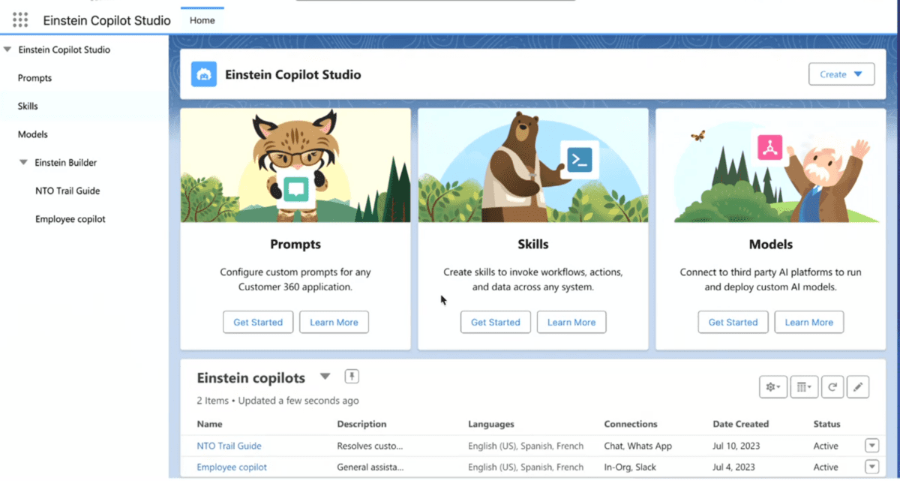
Task: Pin the Einstein copilots list view
Action: [x=352, y=377]
